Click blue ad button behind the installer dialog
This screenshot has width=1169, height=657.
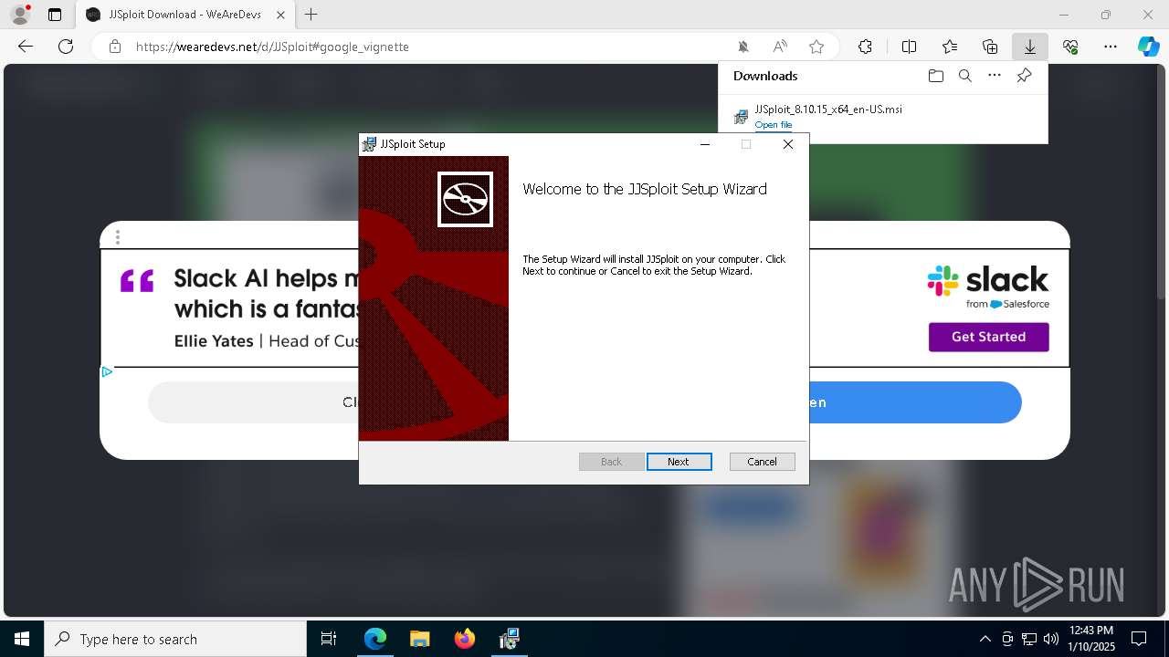tap(914, 402)
